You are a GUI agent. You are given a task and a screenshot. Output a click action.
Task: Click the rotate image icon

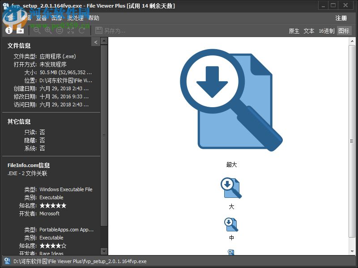click(x=82, y=31)
